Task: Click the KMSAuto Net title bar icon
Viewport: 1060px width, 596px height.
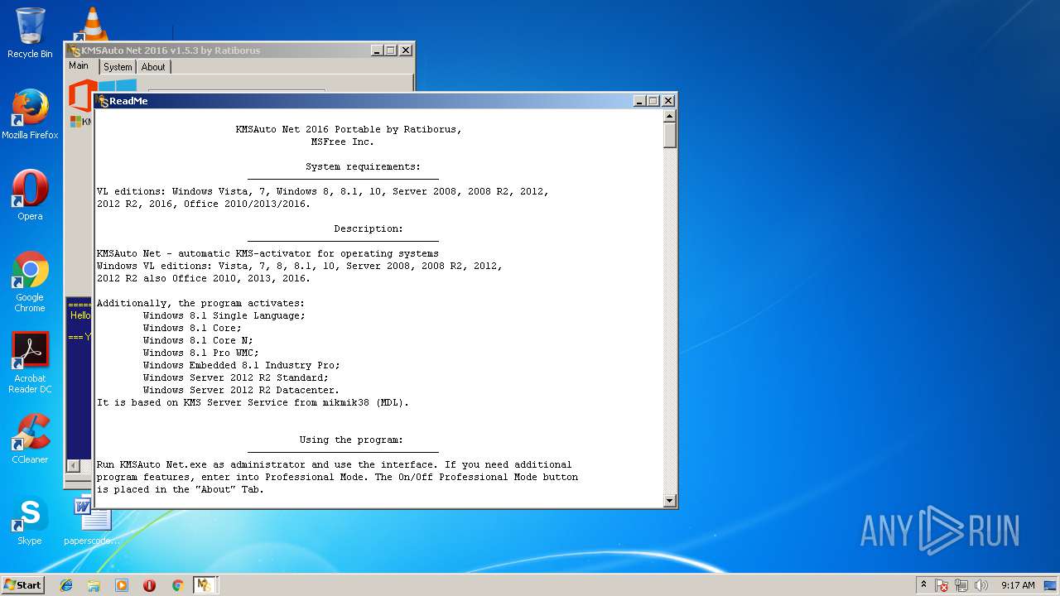Action: (x=75, y=50)
